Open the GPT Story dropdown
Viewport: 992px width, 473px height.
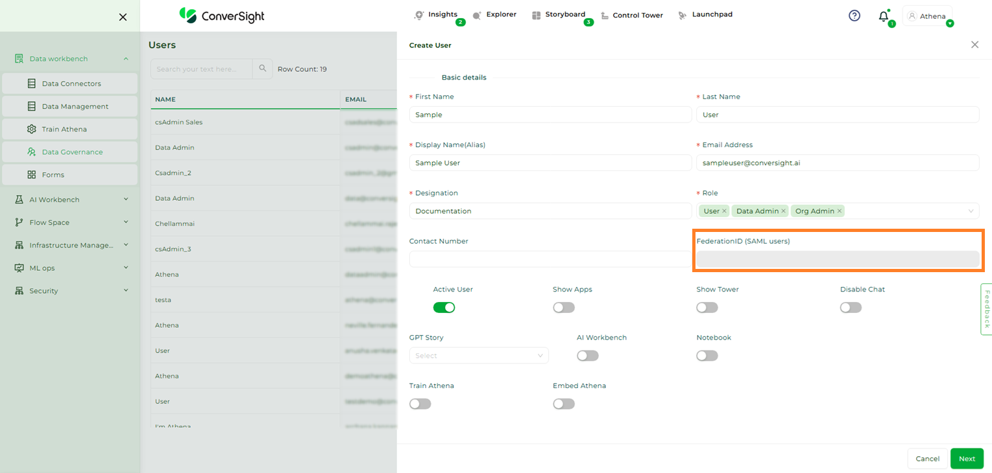479,356
